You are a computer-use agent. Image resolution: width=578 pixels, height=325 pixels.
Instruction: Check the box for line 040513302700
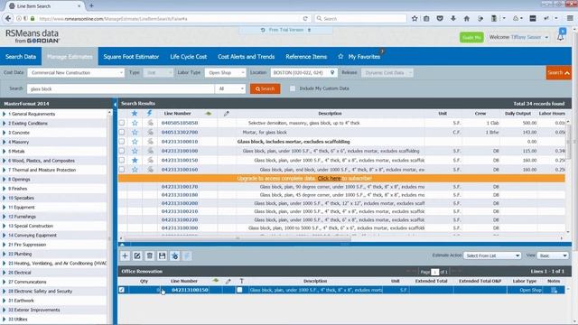[x=122, y=132]
